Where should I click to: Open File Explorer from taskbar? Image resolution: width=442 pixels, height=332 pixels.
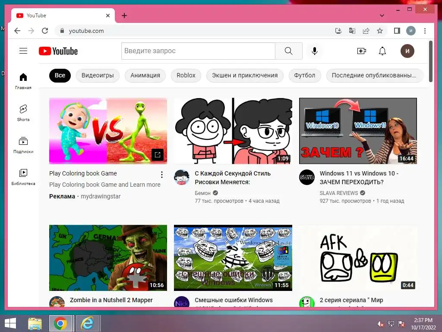coord(35,323)
